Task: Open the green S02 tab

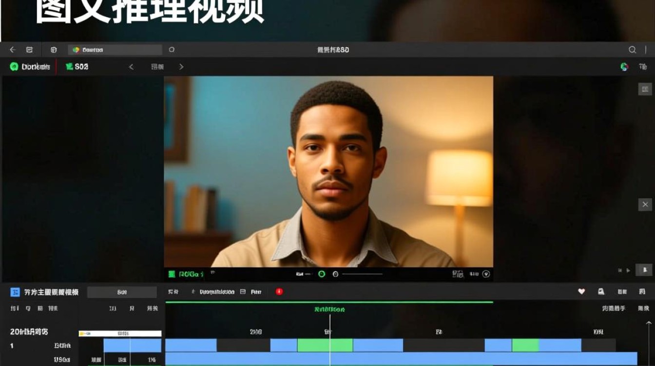Action: click(77, 67)
